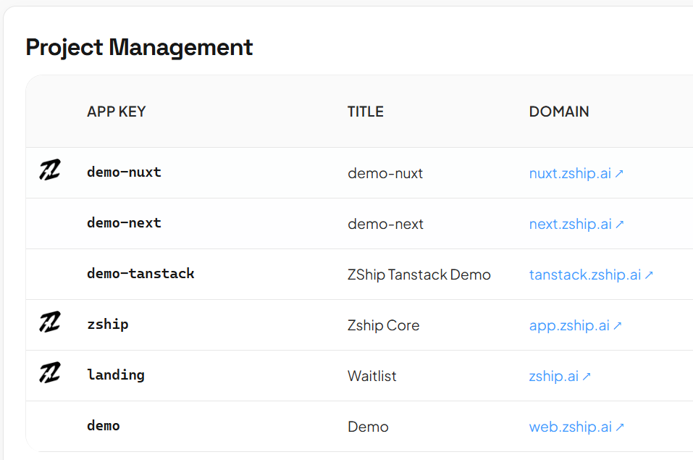The width and height of the screenshot is (693, 460).
Task: Click the TITLE column header
Action: pyautogui.click(x=365, y=111)
